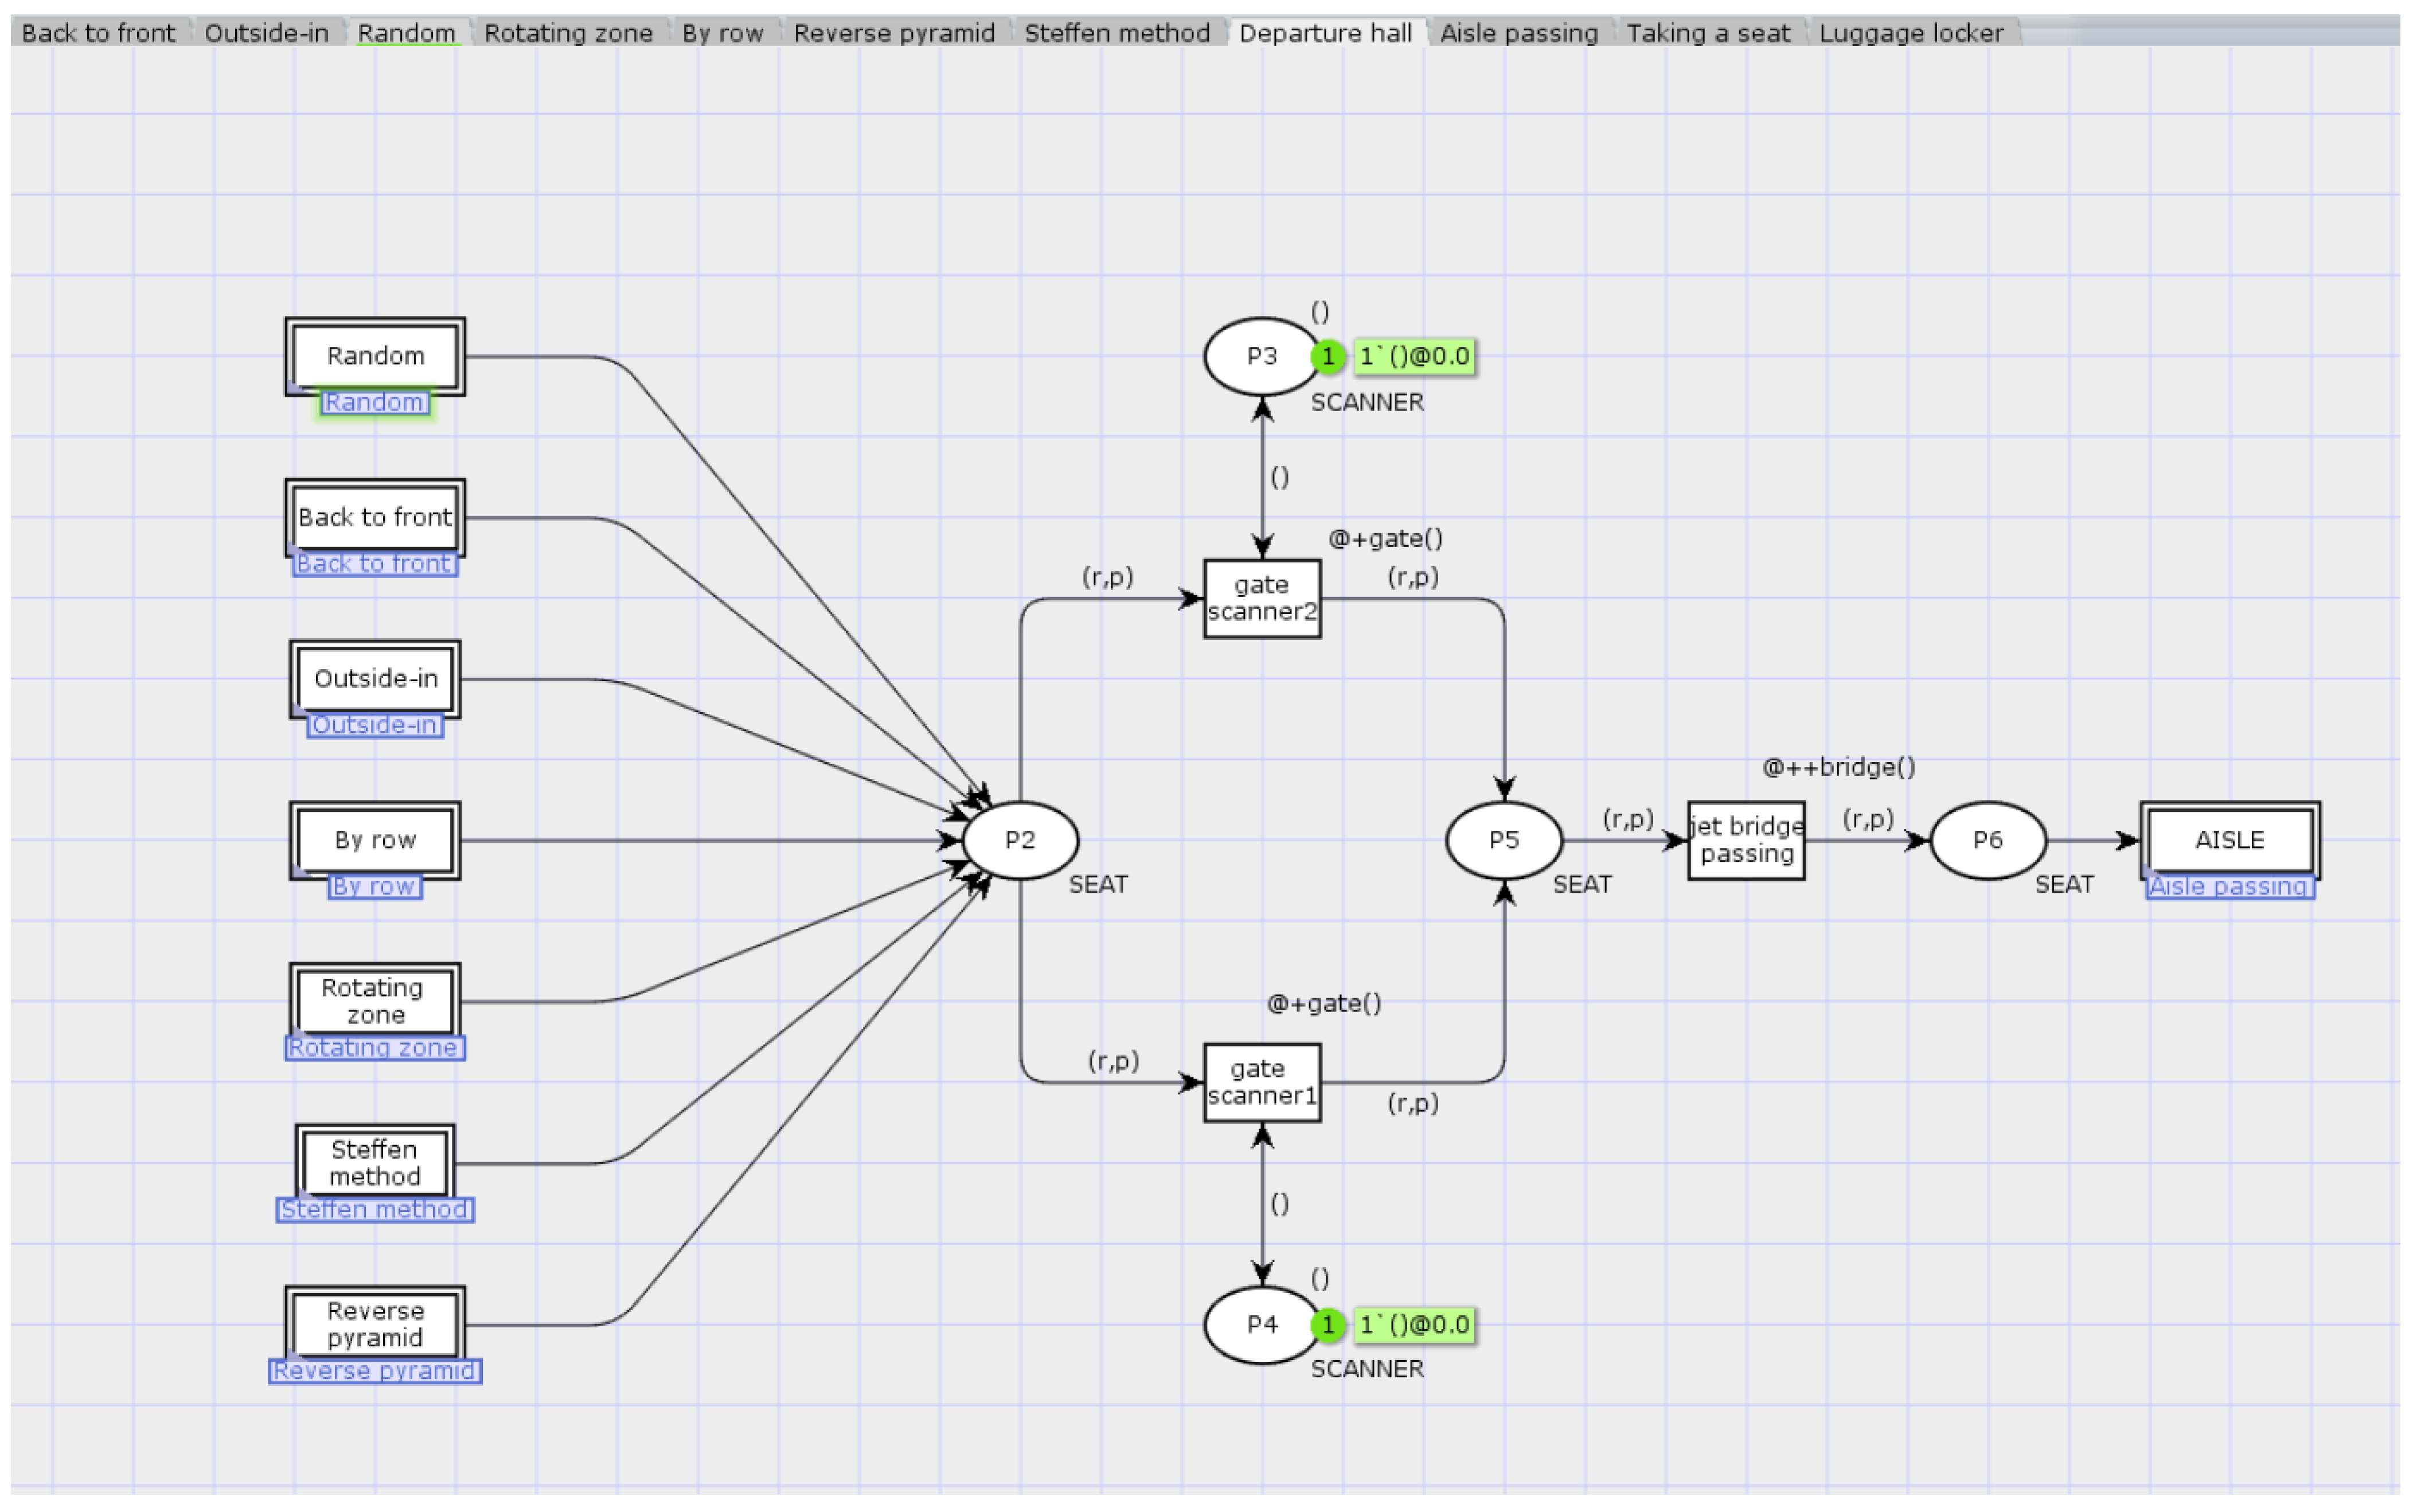Click the @++bridge() time inscription
2413x1512 pixels.
[1838, 767]
